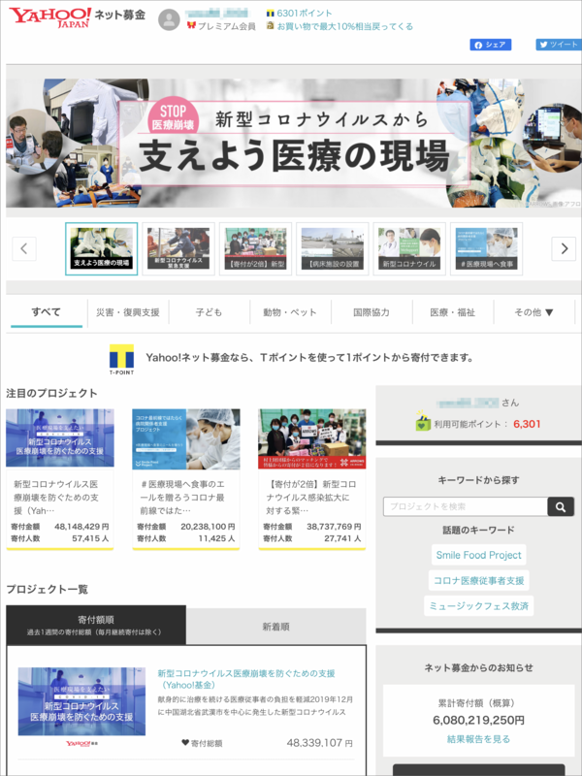Switch to the 新着順 sort tab
Viewport: 582px width, 776px height.
pyautogui.click(x=276, y=627)
